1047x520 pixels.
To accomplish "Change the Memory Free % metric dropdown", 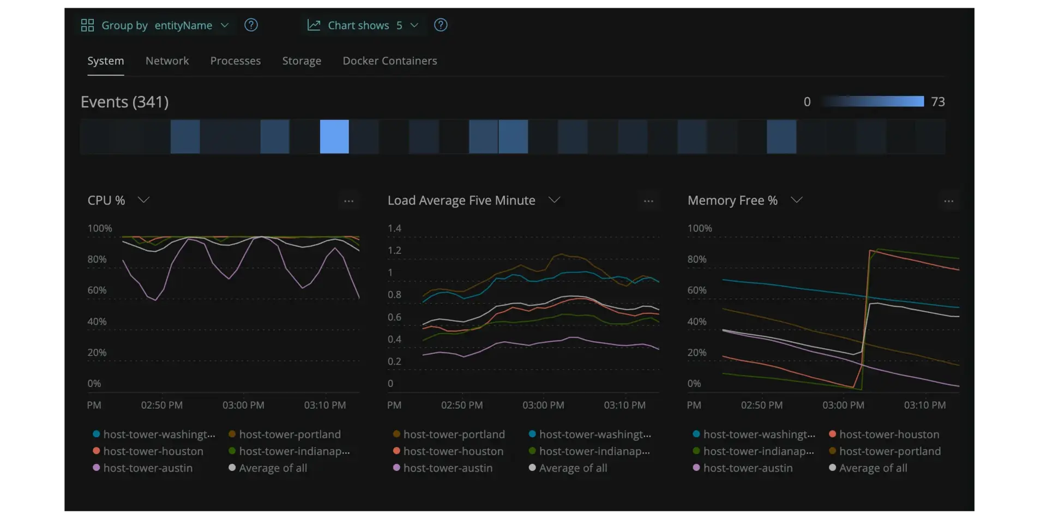I will click(797, 200).
